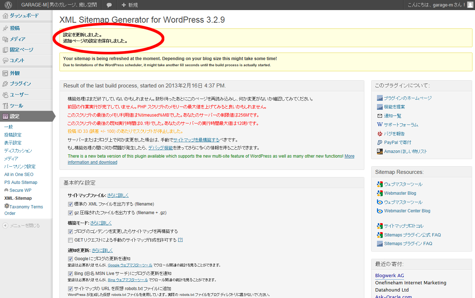475x298 pixels.
Task: Click the plus 新規 add-new item
Action: 130,5
